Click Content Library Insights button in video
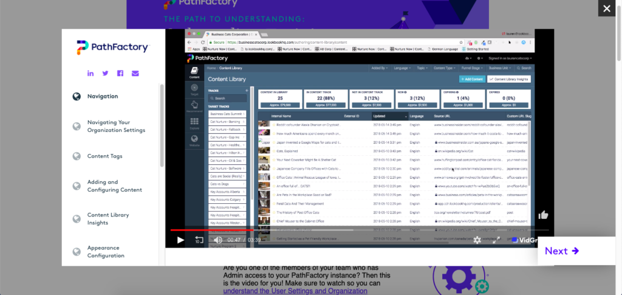622x295 pixels. pos(509,79)
